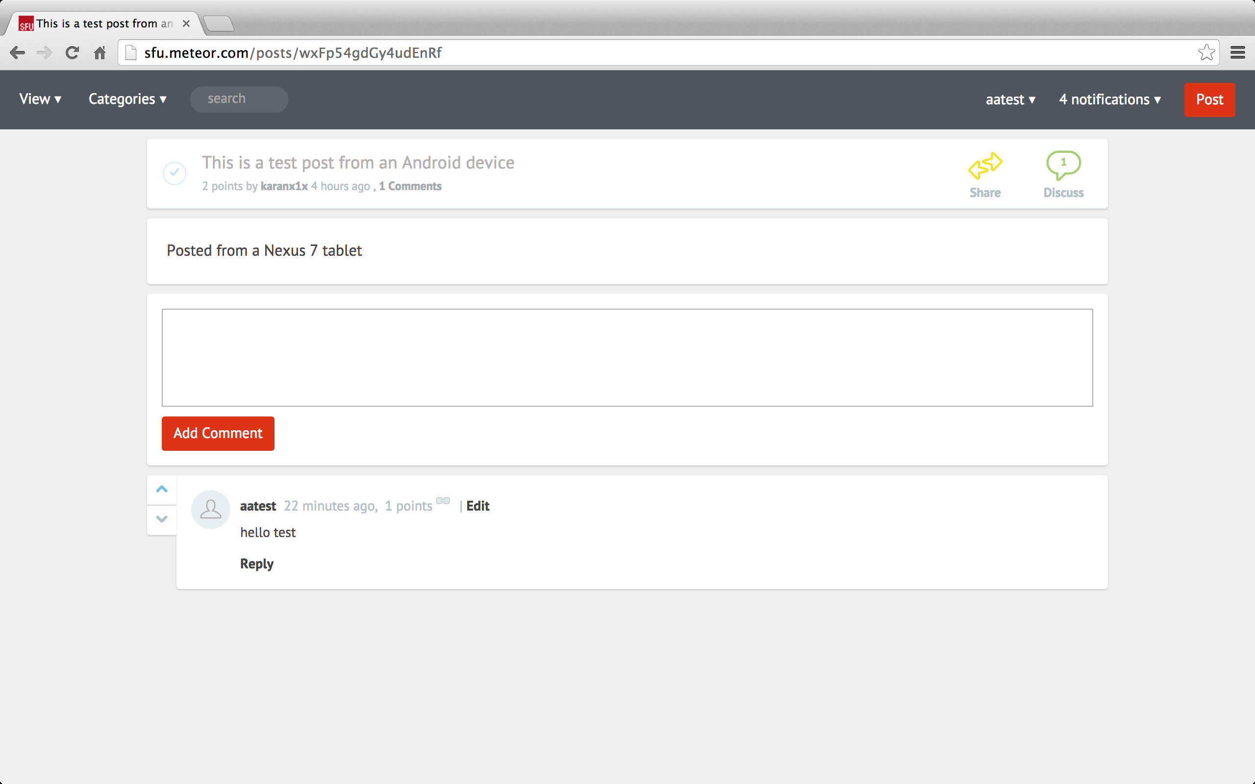The height and width of the screenshot is (784, 1255).
Task: Expand the View dropdown menu
Action: [41, 99]
